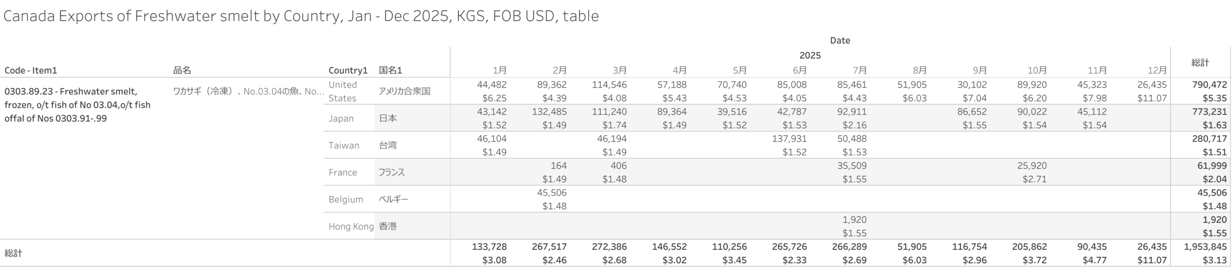Select the "Country1" field header
Image resolution: width=1232 pixels, height=267 pixels.
click(x=347, y=70)
